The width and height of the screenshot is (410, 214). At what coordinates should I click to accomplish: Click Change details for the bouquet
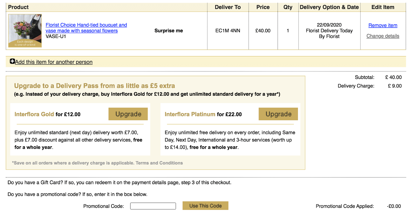[383, 36]
